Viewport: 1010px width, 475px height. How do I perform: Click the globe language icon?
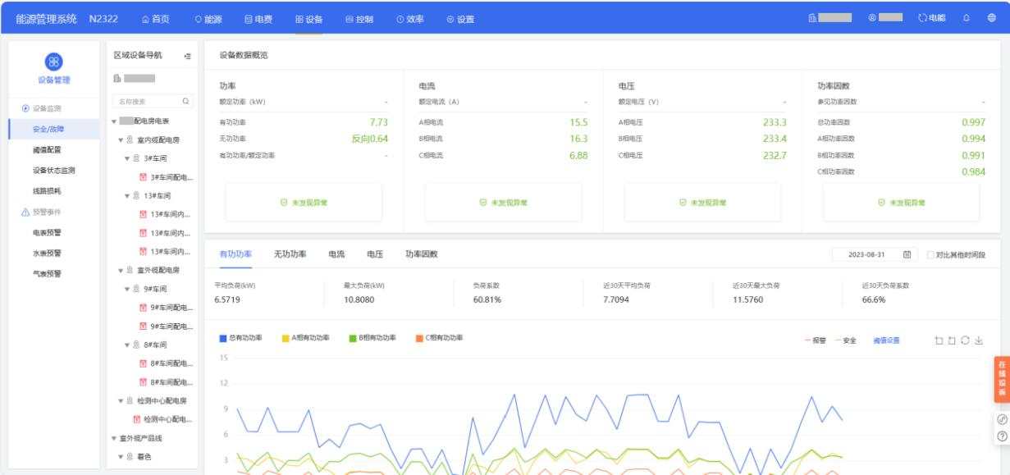(991, 17)
